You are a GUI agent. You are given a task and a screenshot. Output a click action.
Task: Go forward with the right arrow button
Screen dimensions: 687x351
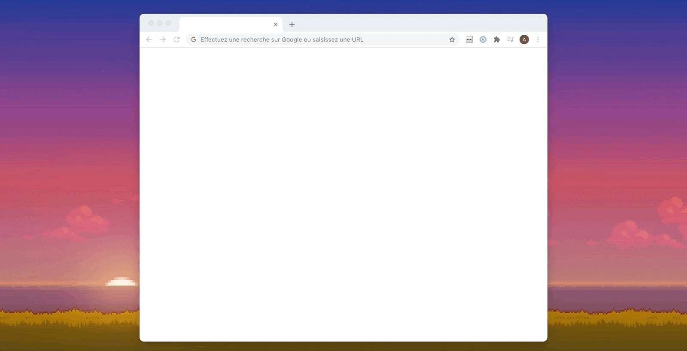pos(163,39)
